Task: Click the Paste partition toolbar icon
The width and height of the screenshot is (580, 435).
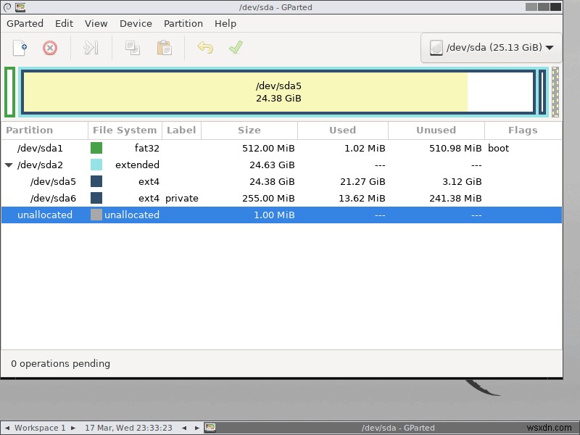Action: click(x=163, y=48)
